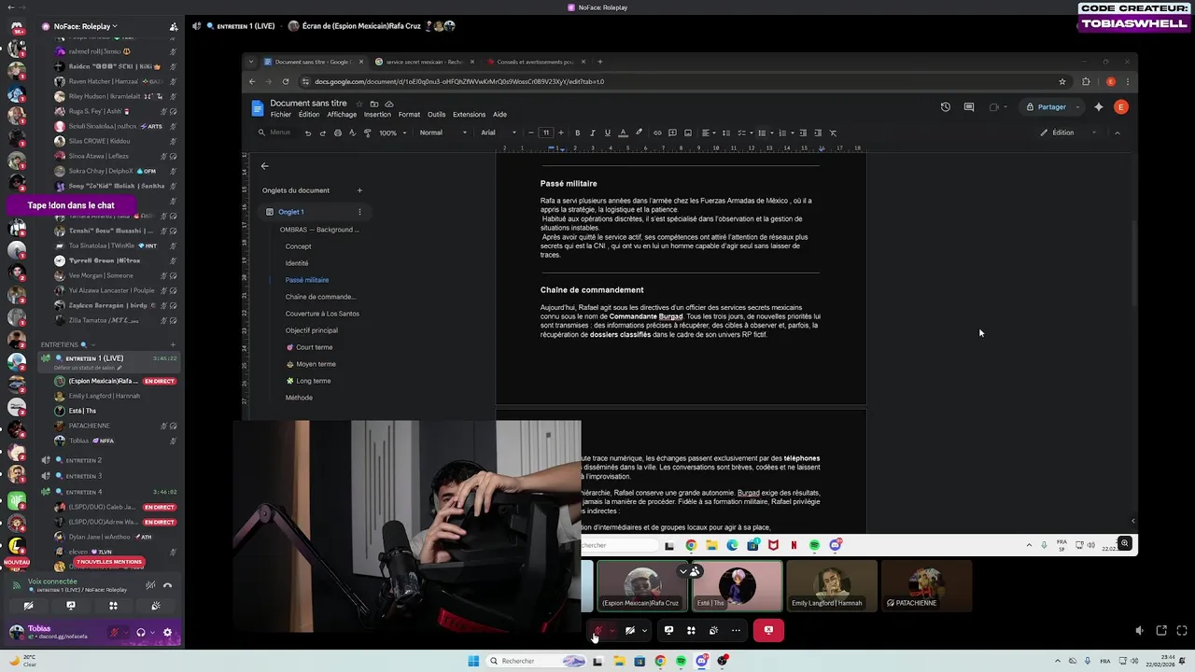Click the ENTRETIEN 2 voice channel

pos(83,460)
